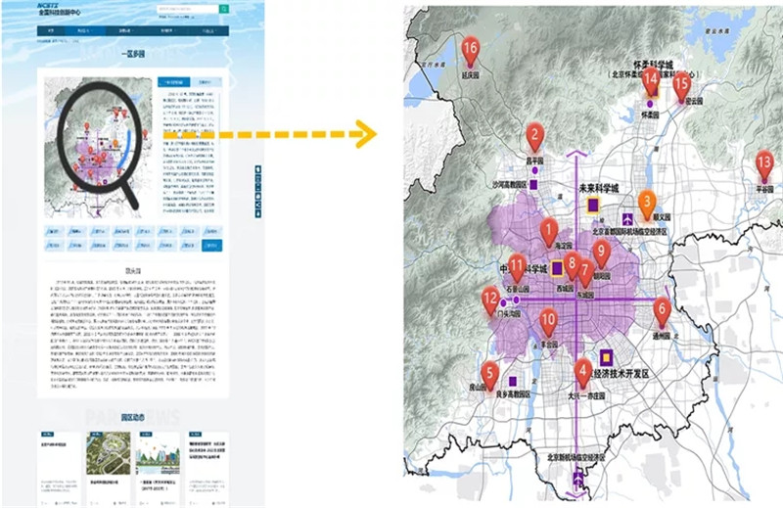
Task: Click red pin 6 at 通州园
Action: tap(663, 311)
